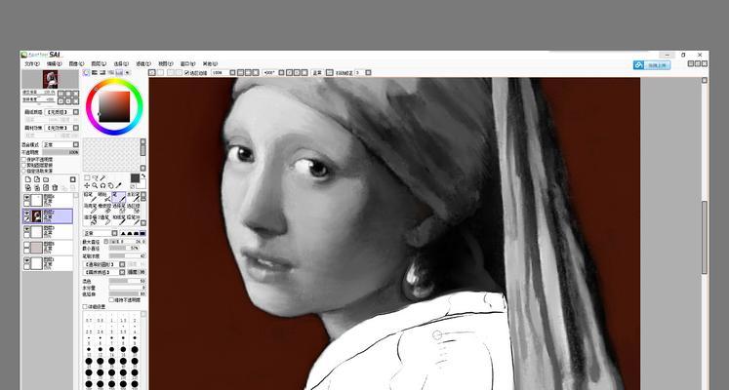Open the 文件 menu
Viewport: 729px width, 390px height.
coord(31,63)
